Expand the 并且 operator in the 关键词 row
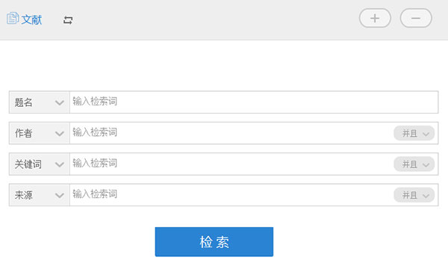 414,164
